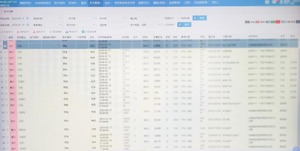Toggle the select-all checkbox in table header
The image size is (300, 151).
click(x=5, y=37)
